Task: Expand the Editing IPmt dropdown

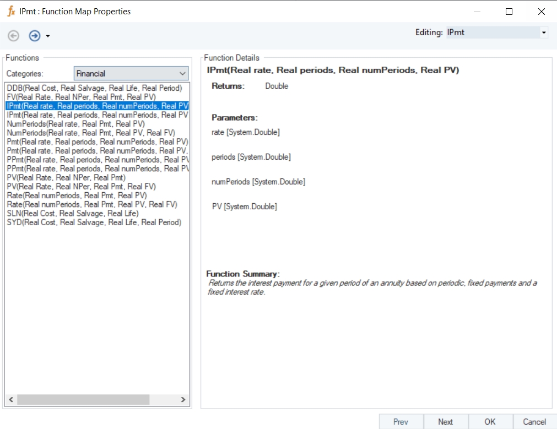Action: [544, 33]
